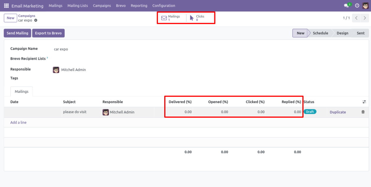The width and height of the screenshot is (371, 187).
Task: Go to the next record arrow
Action: (x=365, y=18)
